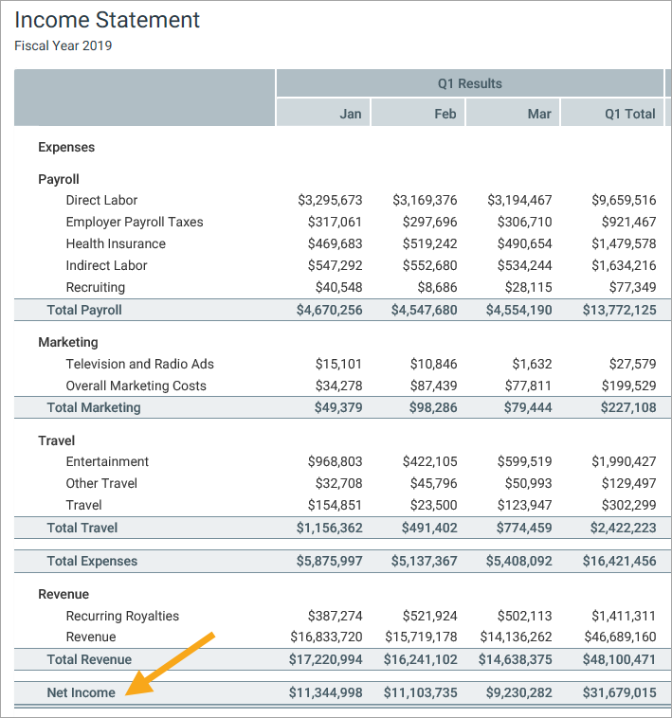The image size is (672, 718).
Task: Click the Direct Labor row label
Action: click(101, 200)
